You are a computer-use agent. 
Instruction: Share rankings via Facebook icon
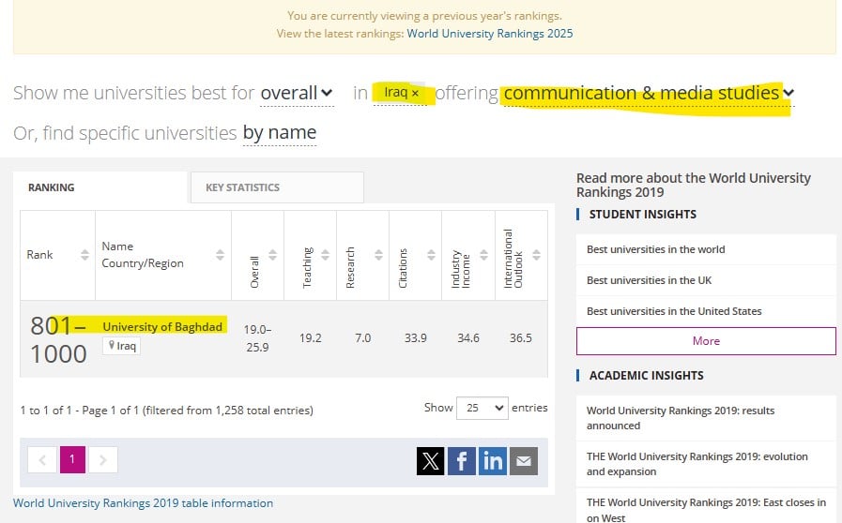pyautogui.click(x=461, y=460)
